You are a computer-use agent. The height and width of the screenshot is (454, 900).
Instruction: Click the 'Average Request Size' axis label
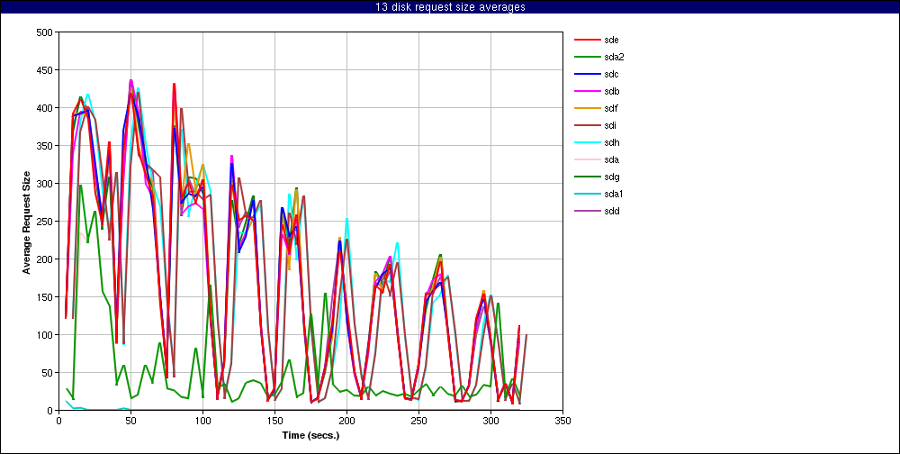26,222
